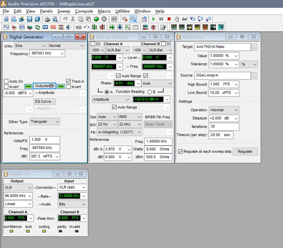Click the blue down-arrow toolbar icon
Viewport: 283px width, 248px height.
120,27
